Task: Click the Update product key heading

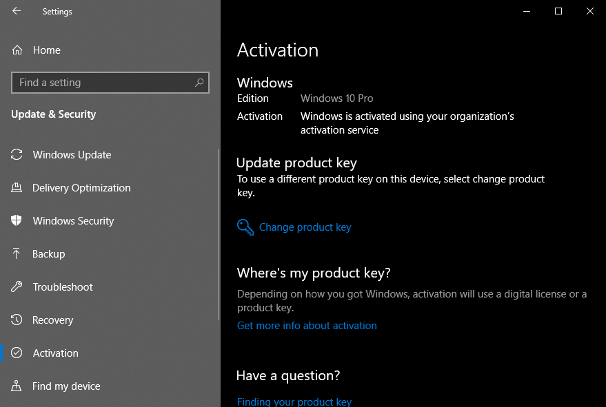Action: coord(296,163)
